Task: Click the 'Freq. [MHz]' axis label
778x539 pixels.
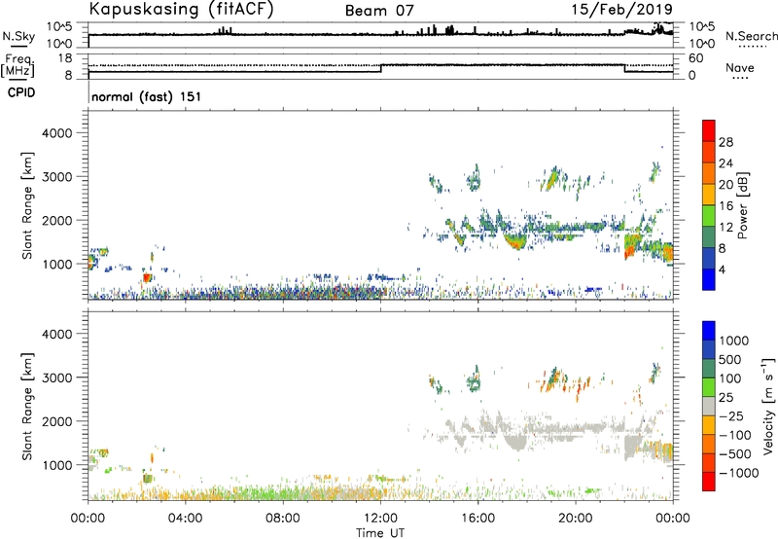Action: point(18,65)
